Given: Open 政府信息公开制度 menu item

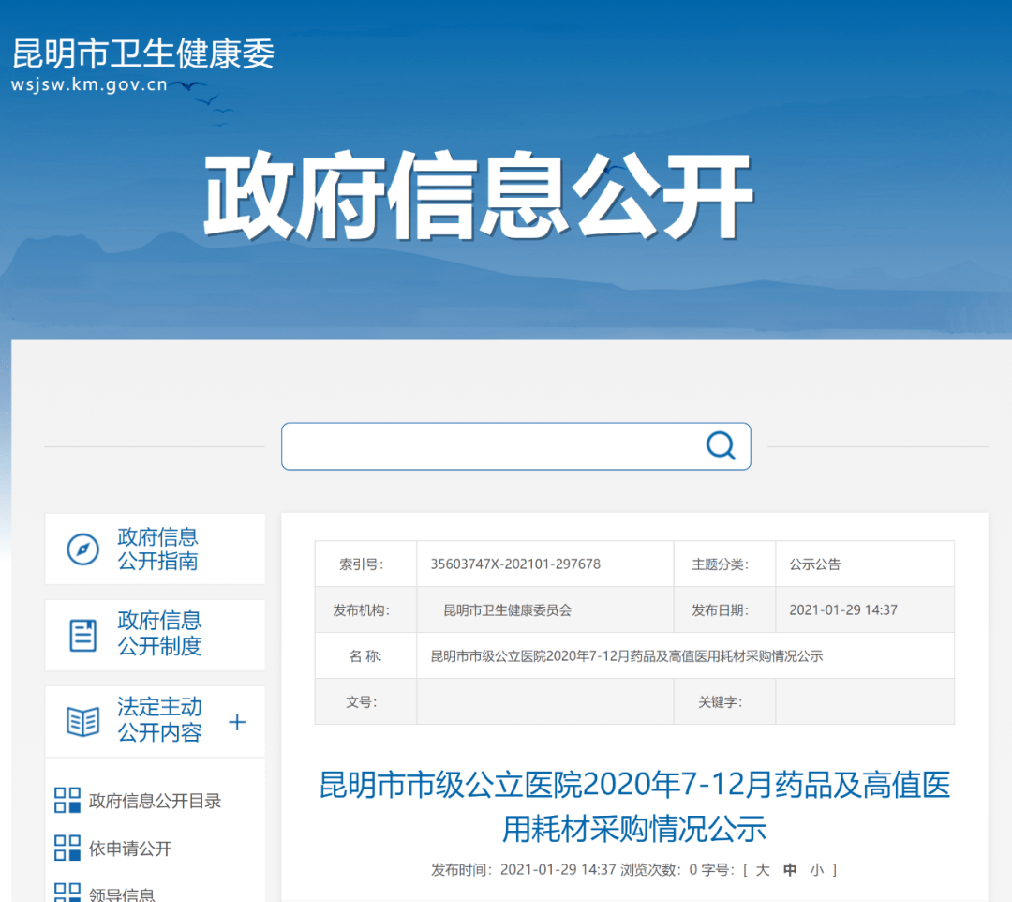Looking at the screenshot, I should pos(155,635).
